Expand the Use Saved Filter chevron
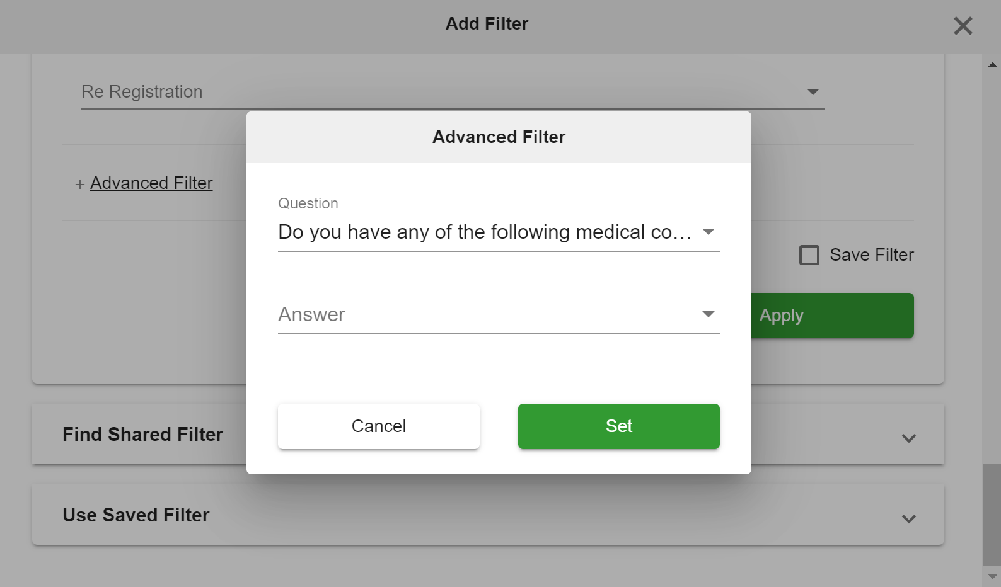Image resolution: width=1001 pixels, height=587 pixels. [908, 519]
